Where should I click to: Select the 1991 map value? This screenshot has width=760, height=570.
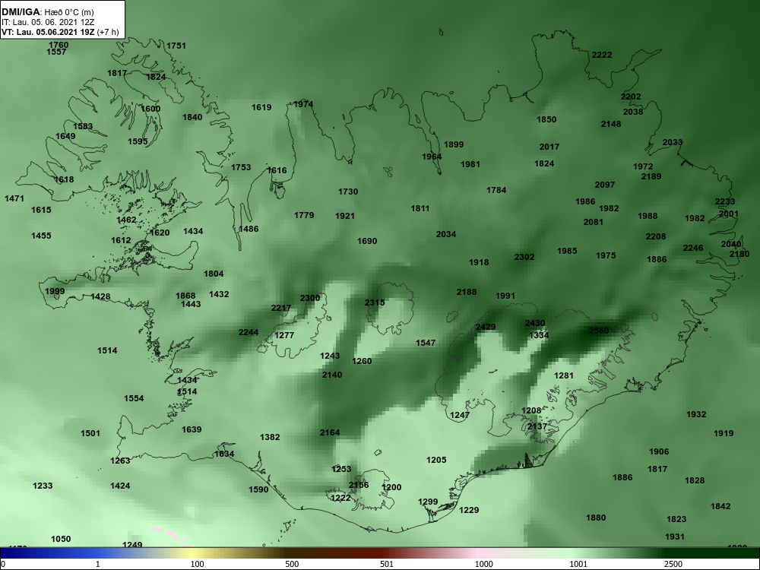(505, 296)
